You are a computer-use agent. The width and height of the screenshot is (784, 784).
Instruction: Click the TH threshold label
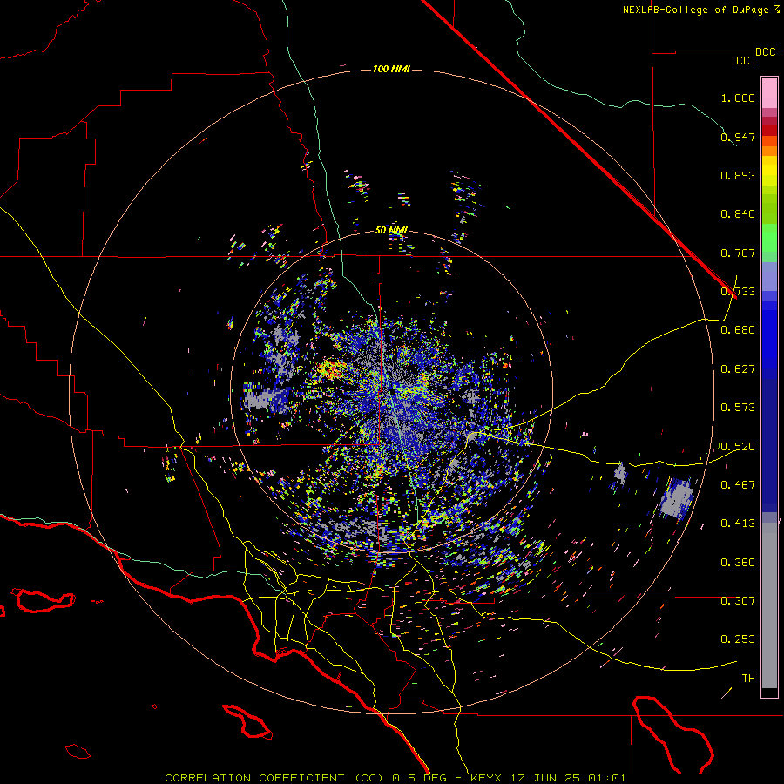[748, 679]
